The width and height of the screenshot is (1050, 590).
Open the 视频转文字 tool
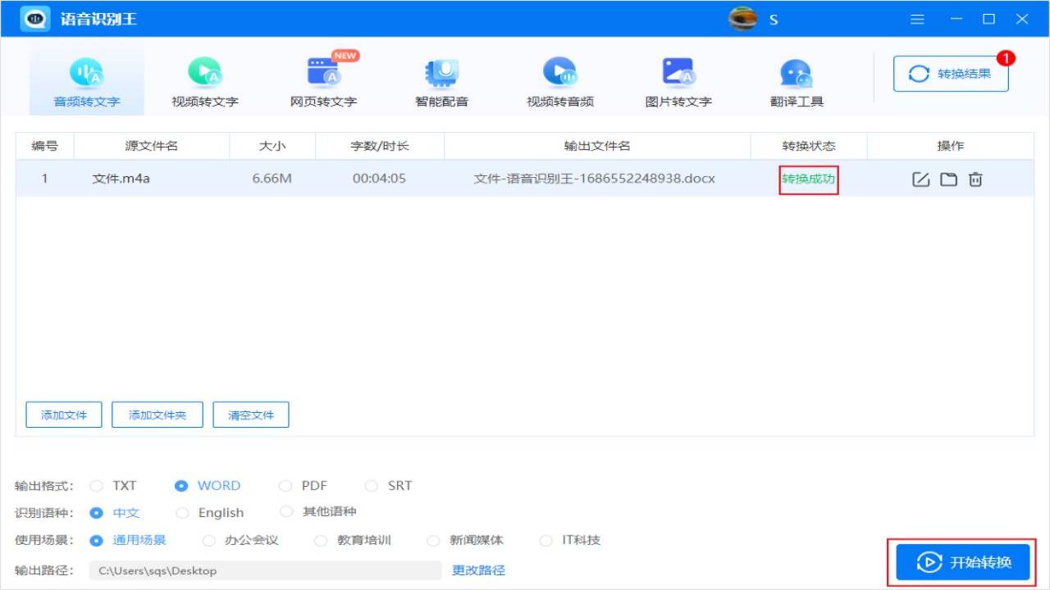(x=205, y=78)
